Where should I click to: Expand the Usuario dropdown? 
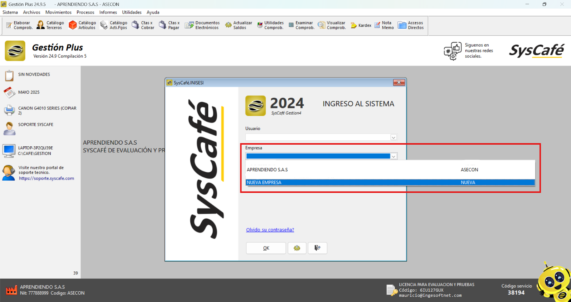tap(393, 137)
